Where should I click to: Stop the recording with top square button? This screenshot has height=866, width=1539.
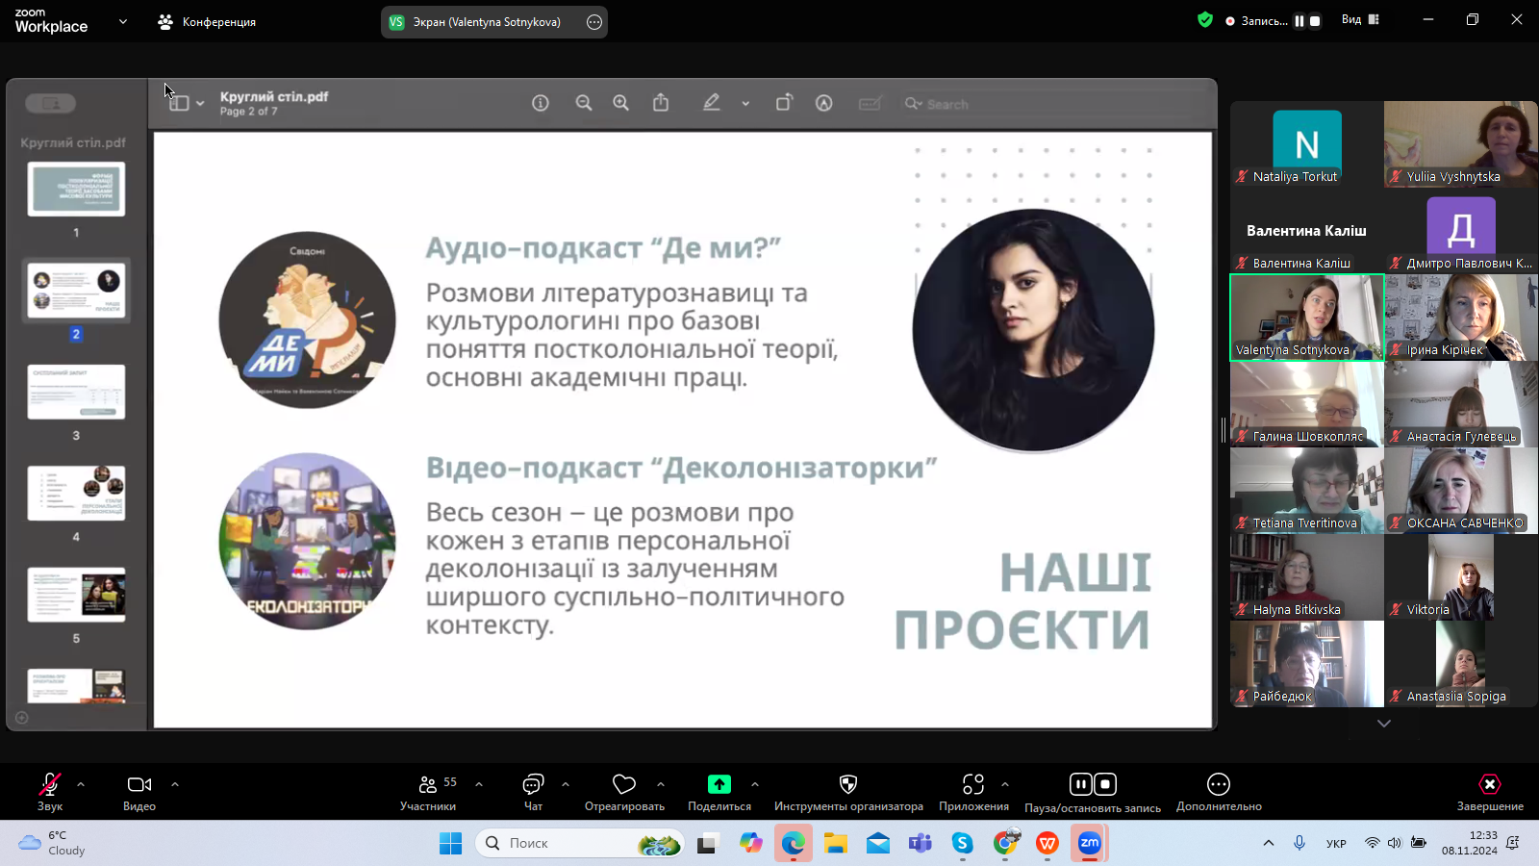pyautogui.click(x=1315, y=20)
